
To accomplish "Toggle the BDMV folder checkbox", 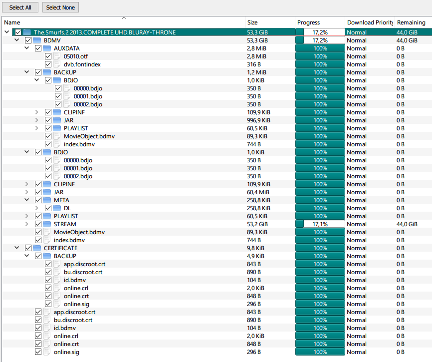I will coord(28,40).
